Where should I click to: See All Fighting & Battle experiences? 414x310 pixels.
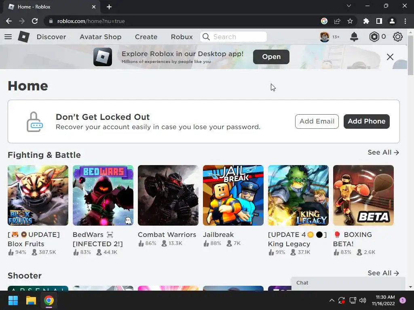383,152
